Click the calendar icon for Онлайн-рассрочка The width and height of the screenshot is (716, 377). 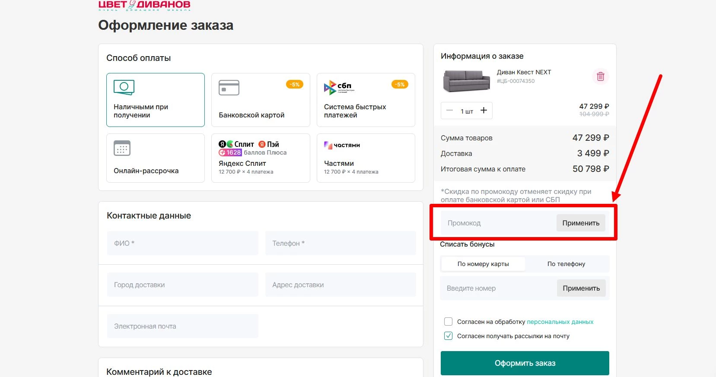click(122, 148)
